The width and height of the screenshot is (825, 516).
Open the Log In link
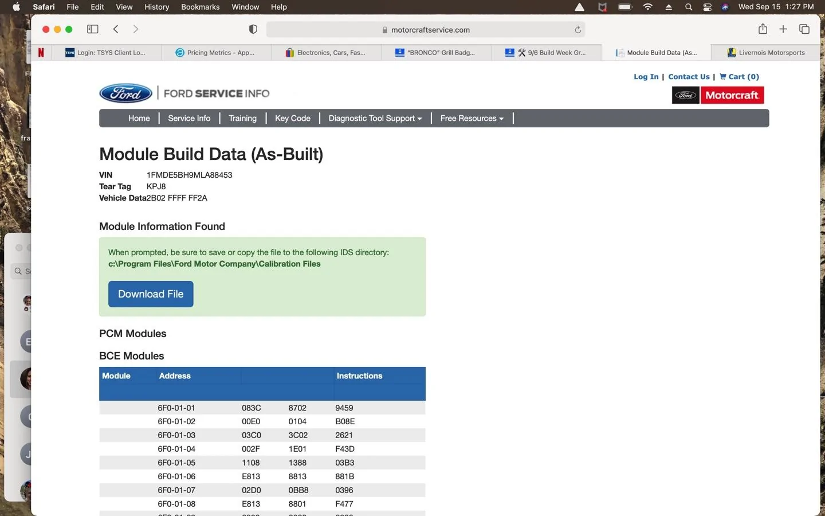[x=646, y=77]
